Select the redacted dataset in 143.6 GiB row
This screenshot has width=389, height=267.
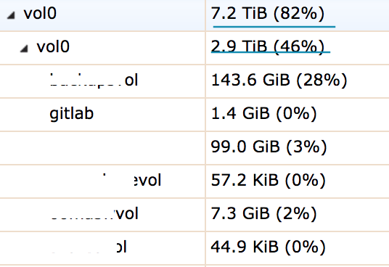pyautogui.click(x=94, y=80)
